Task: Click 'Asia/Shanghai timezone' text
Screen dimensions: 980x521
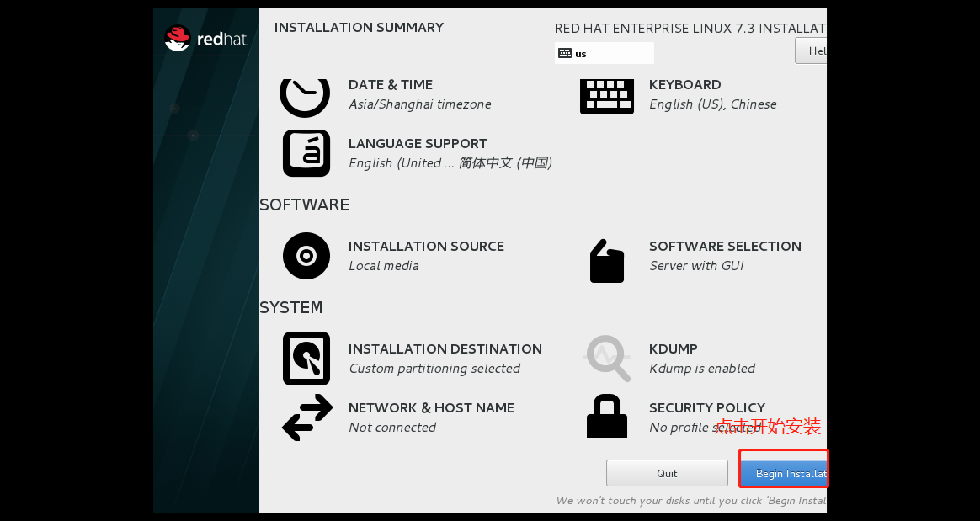Action: point(420,104)
